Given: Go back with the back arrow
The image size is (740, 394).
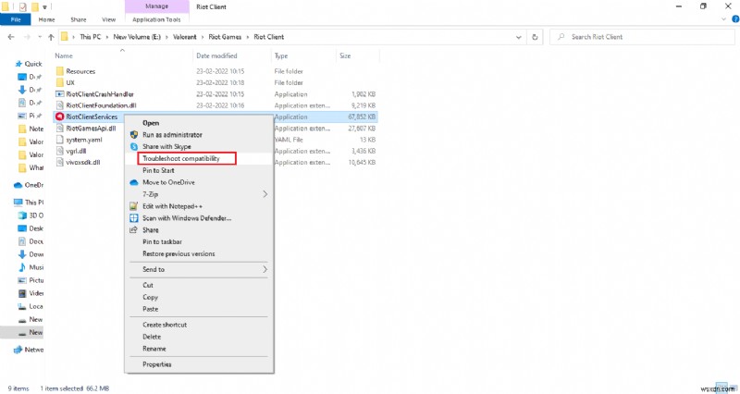Looking at the screenshot, I should pyautogui.click(x=11, y=37).
